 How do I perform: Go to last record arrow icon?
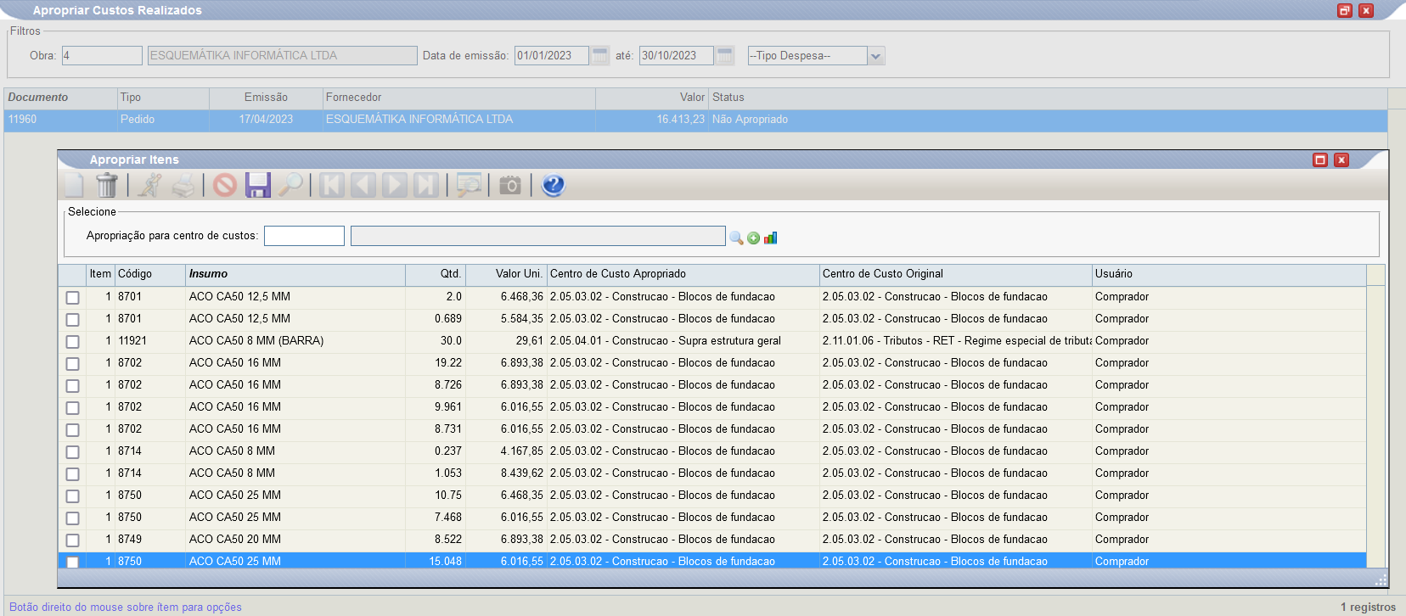coord(426,185)
